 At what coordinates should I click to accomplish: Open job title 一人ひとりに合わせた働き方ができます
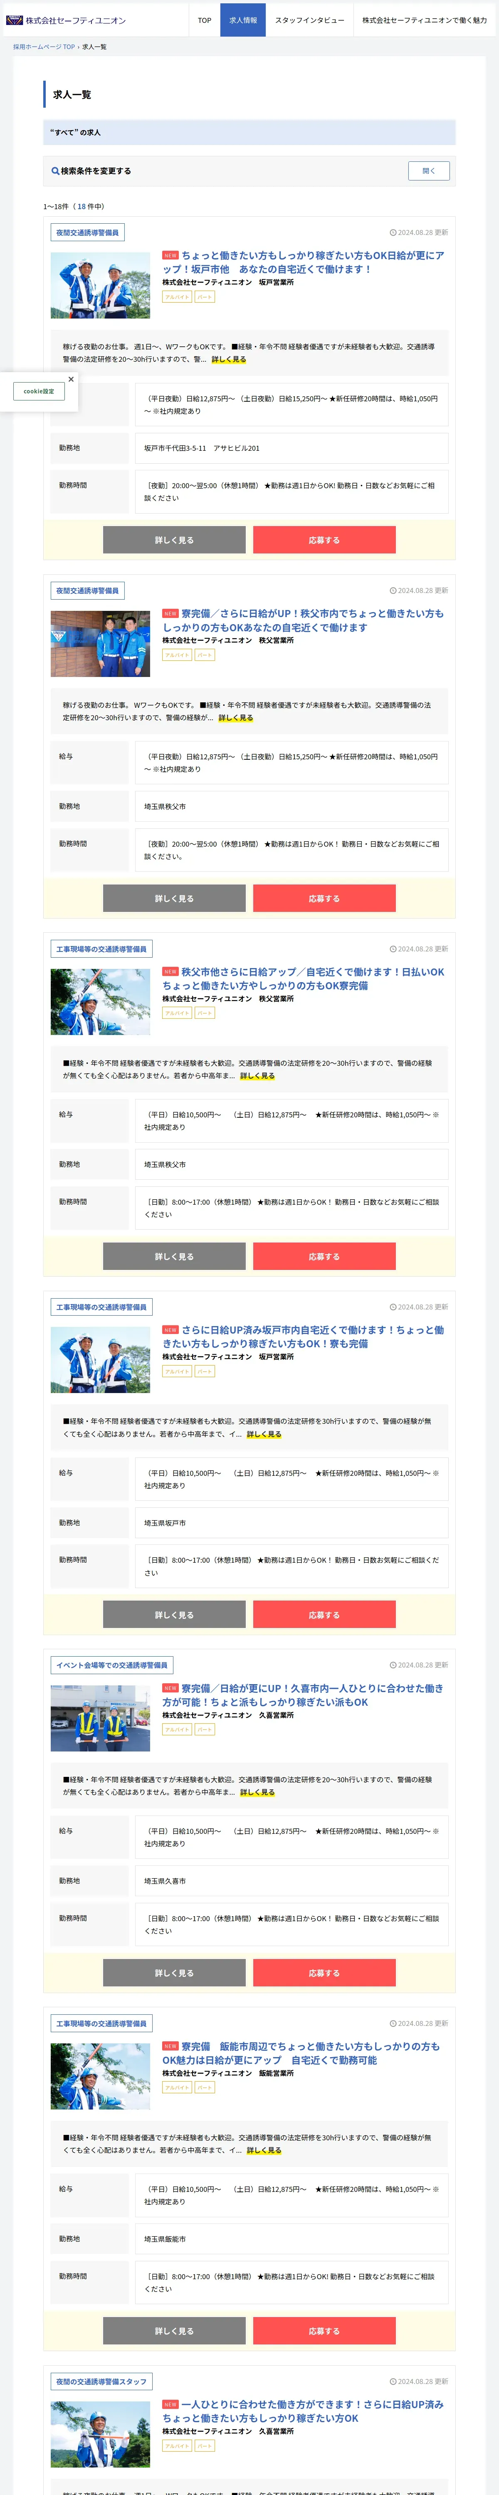[303, 2412]
